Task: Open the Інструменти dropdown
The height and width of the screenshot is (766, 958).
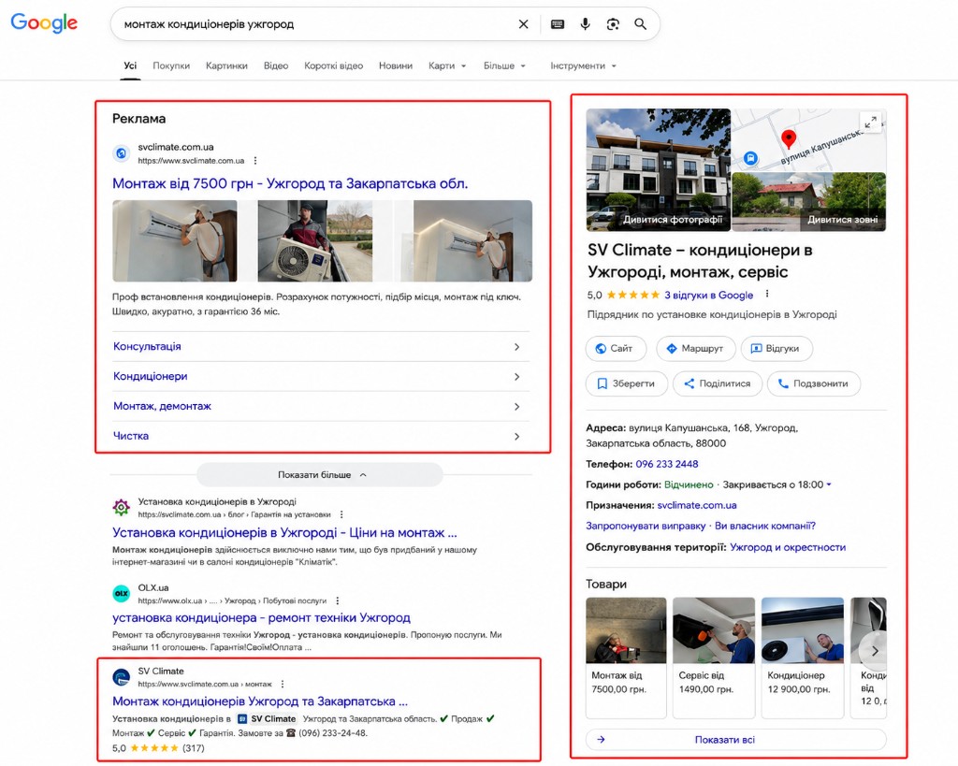Action: pyautogui.click(x=583, y=66)
